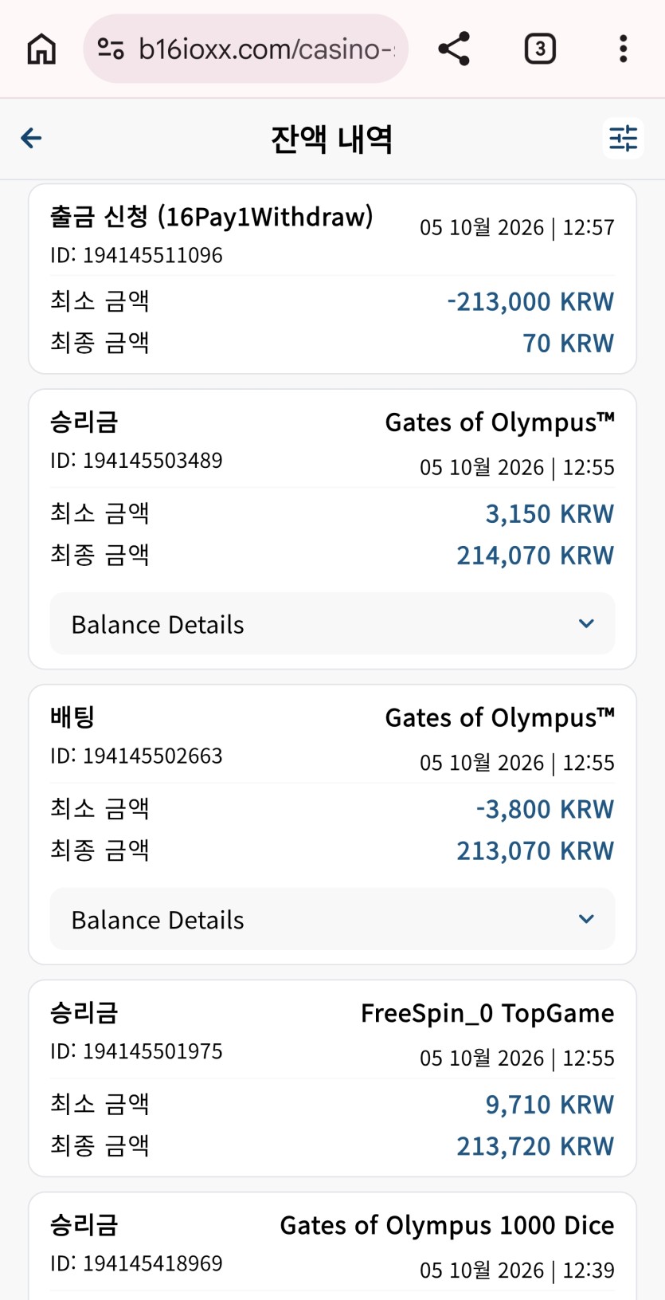Click the 214,070 KRW final balance

(535, 555)
